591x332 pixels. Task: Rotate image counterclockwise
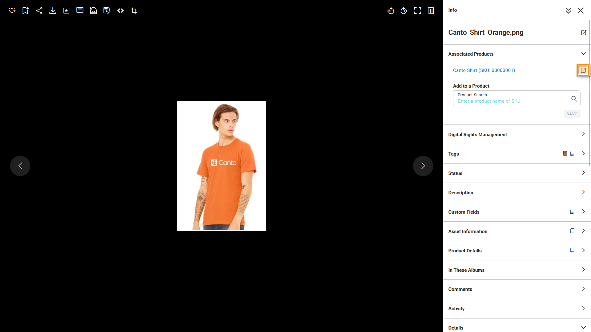[391, 11]
